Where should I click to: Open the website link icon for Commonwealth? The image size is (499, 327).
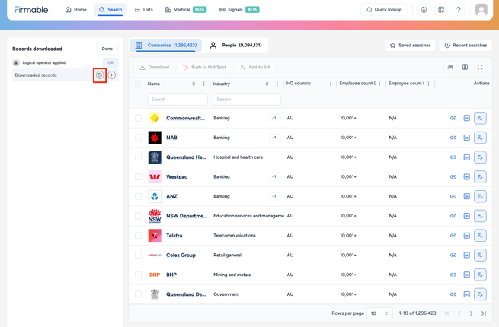pos(453,118)
